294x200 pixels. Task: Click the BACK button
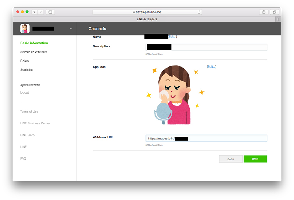(231, 159)
